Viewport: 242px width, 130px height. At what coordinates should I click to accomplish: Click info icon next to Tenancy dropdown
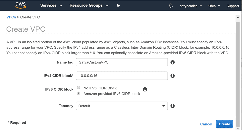pyautogui.click(x=172, y=106)
